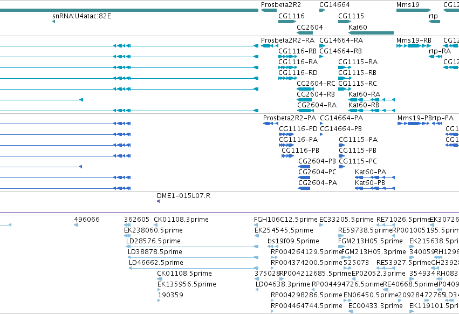Select protein CG1116-PA
The width and height of the screenshot is (459, 314).
298,140
